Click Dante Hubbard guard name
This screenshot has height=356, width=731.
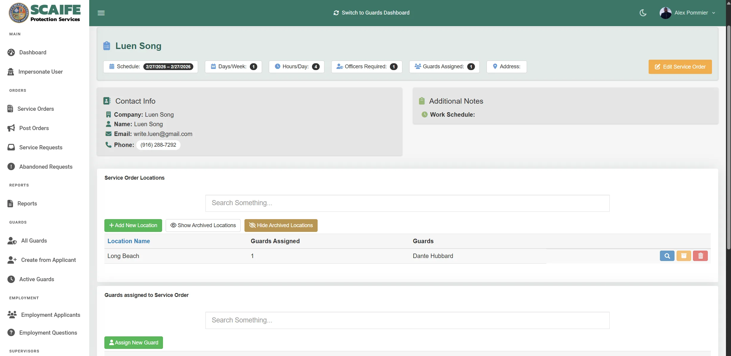[x=433, y=256]
